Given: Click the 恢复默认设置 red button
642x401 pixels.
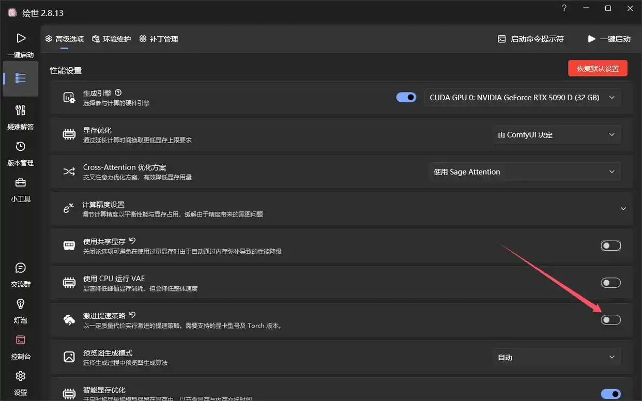Looking at the screenshot, I should click(x=598, y=68).
